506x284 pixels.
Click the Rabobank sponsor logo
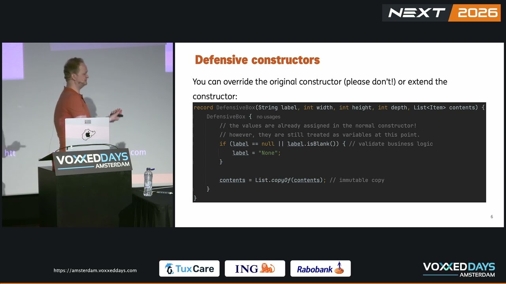321,269
